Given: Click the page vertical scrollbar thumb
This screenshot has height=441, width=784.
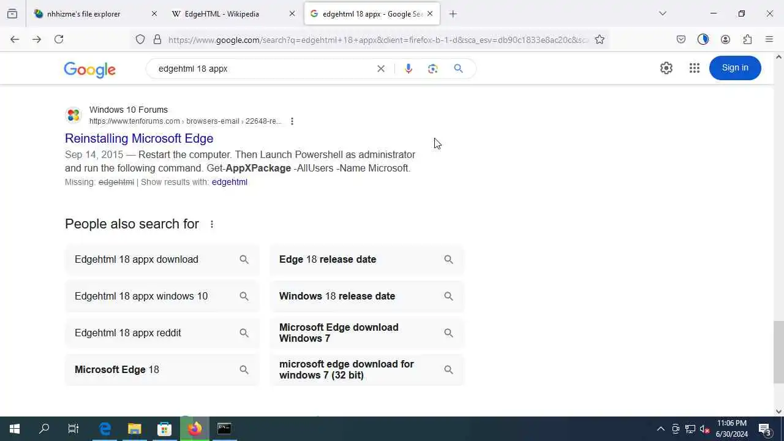Looking at the screenshot, I should coord(778,352).
